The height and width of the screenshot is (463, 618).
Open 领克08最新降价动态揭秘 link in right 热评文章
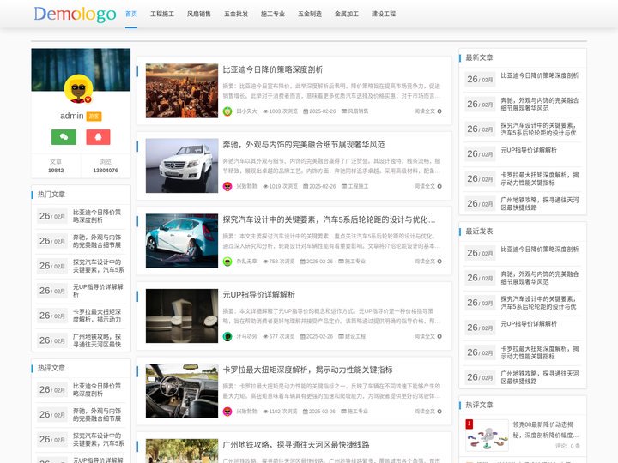(x=546, y=430)
